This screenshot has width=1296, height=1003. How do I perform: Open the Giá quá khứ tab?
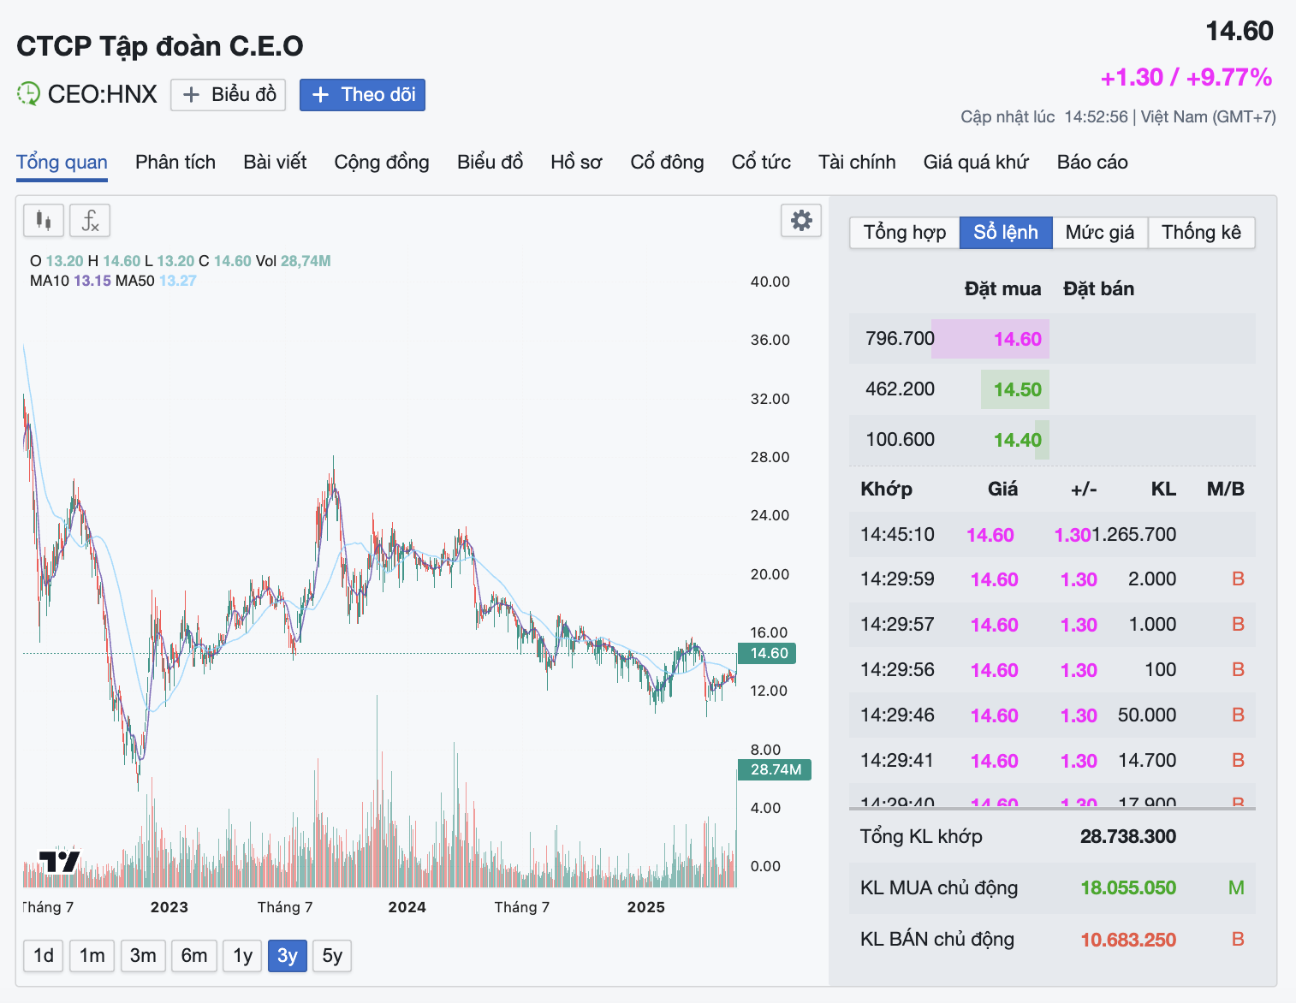coord(976,162)
